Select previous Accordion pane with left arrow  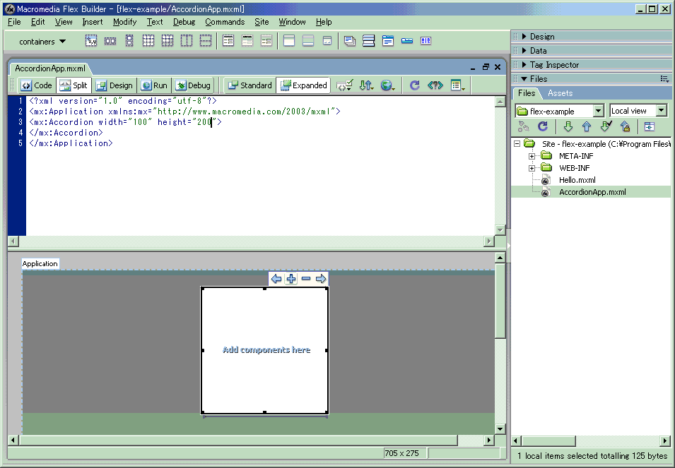coord(276,279)
